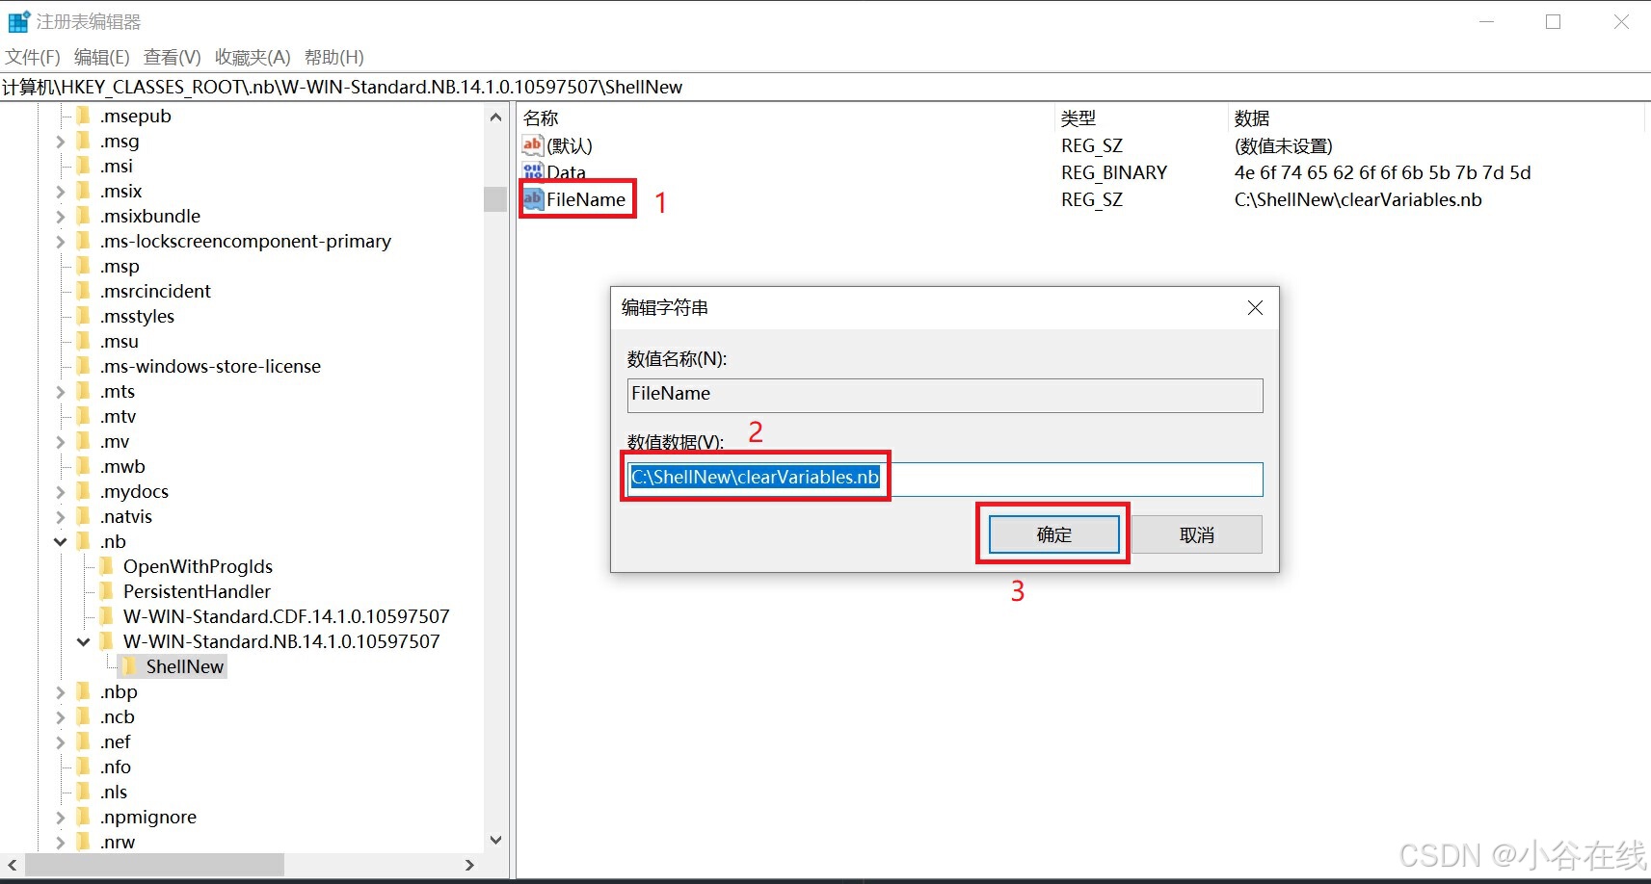The width and height of the screenshot is (1651, 884).
Task: Click the tree pane scroll up arrow
Action: point(496,117)
